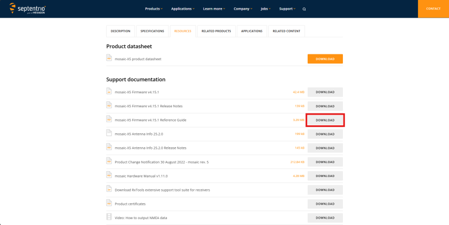This screenshot has width=449, height=225.
Task: Download Firmware v4.15.1 Reference Guide
Action: click(x=325, y=120)
